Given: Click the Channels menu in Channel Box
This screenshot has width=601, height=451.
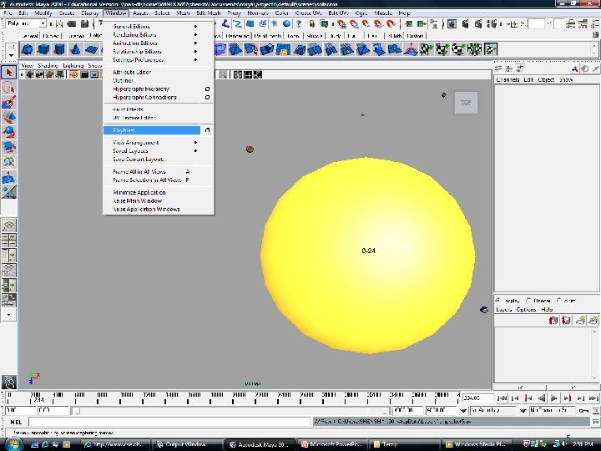Looking at the screenshot, I should click(508, 80).
